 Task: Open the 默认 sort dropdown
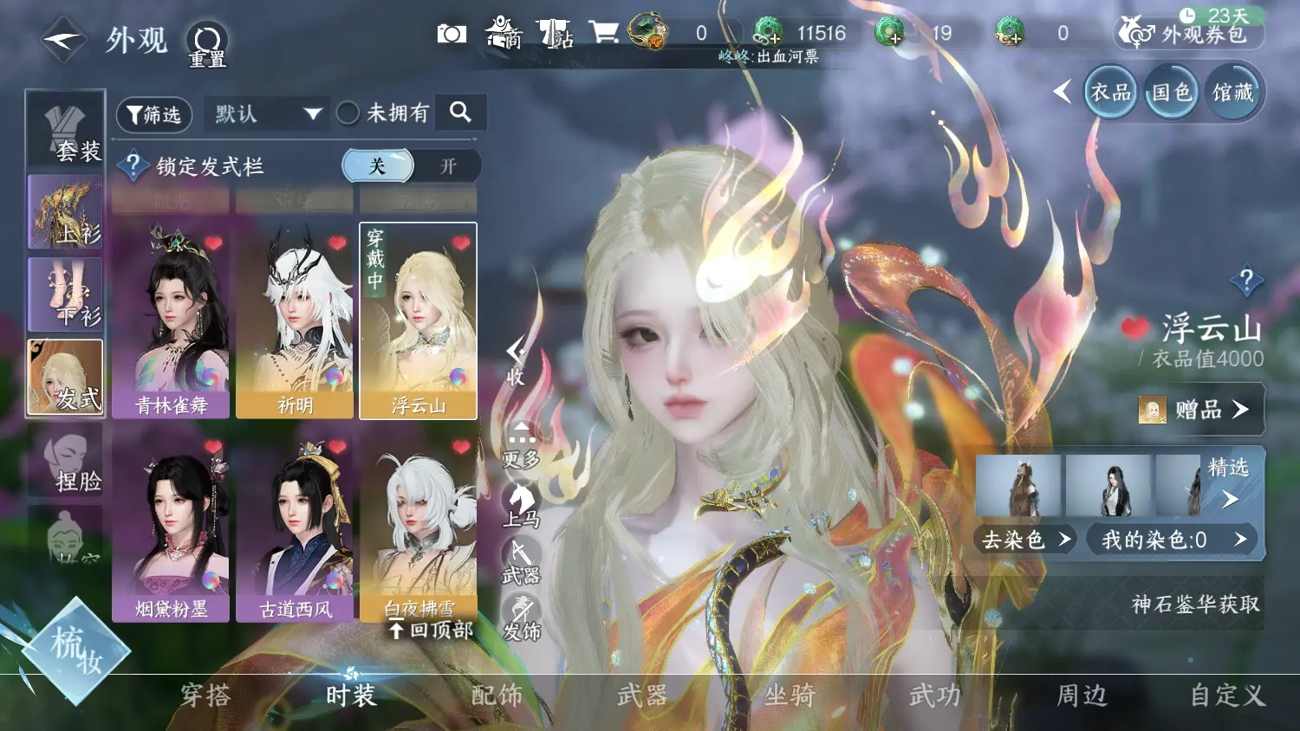pyautogui.click(x=267, y=113)
